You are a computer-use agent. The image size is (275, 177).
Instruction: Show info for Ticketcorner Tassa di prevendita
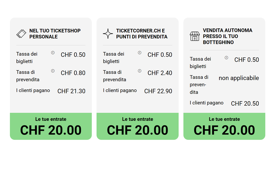(140, 71)
